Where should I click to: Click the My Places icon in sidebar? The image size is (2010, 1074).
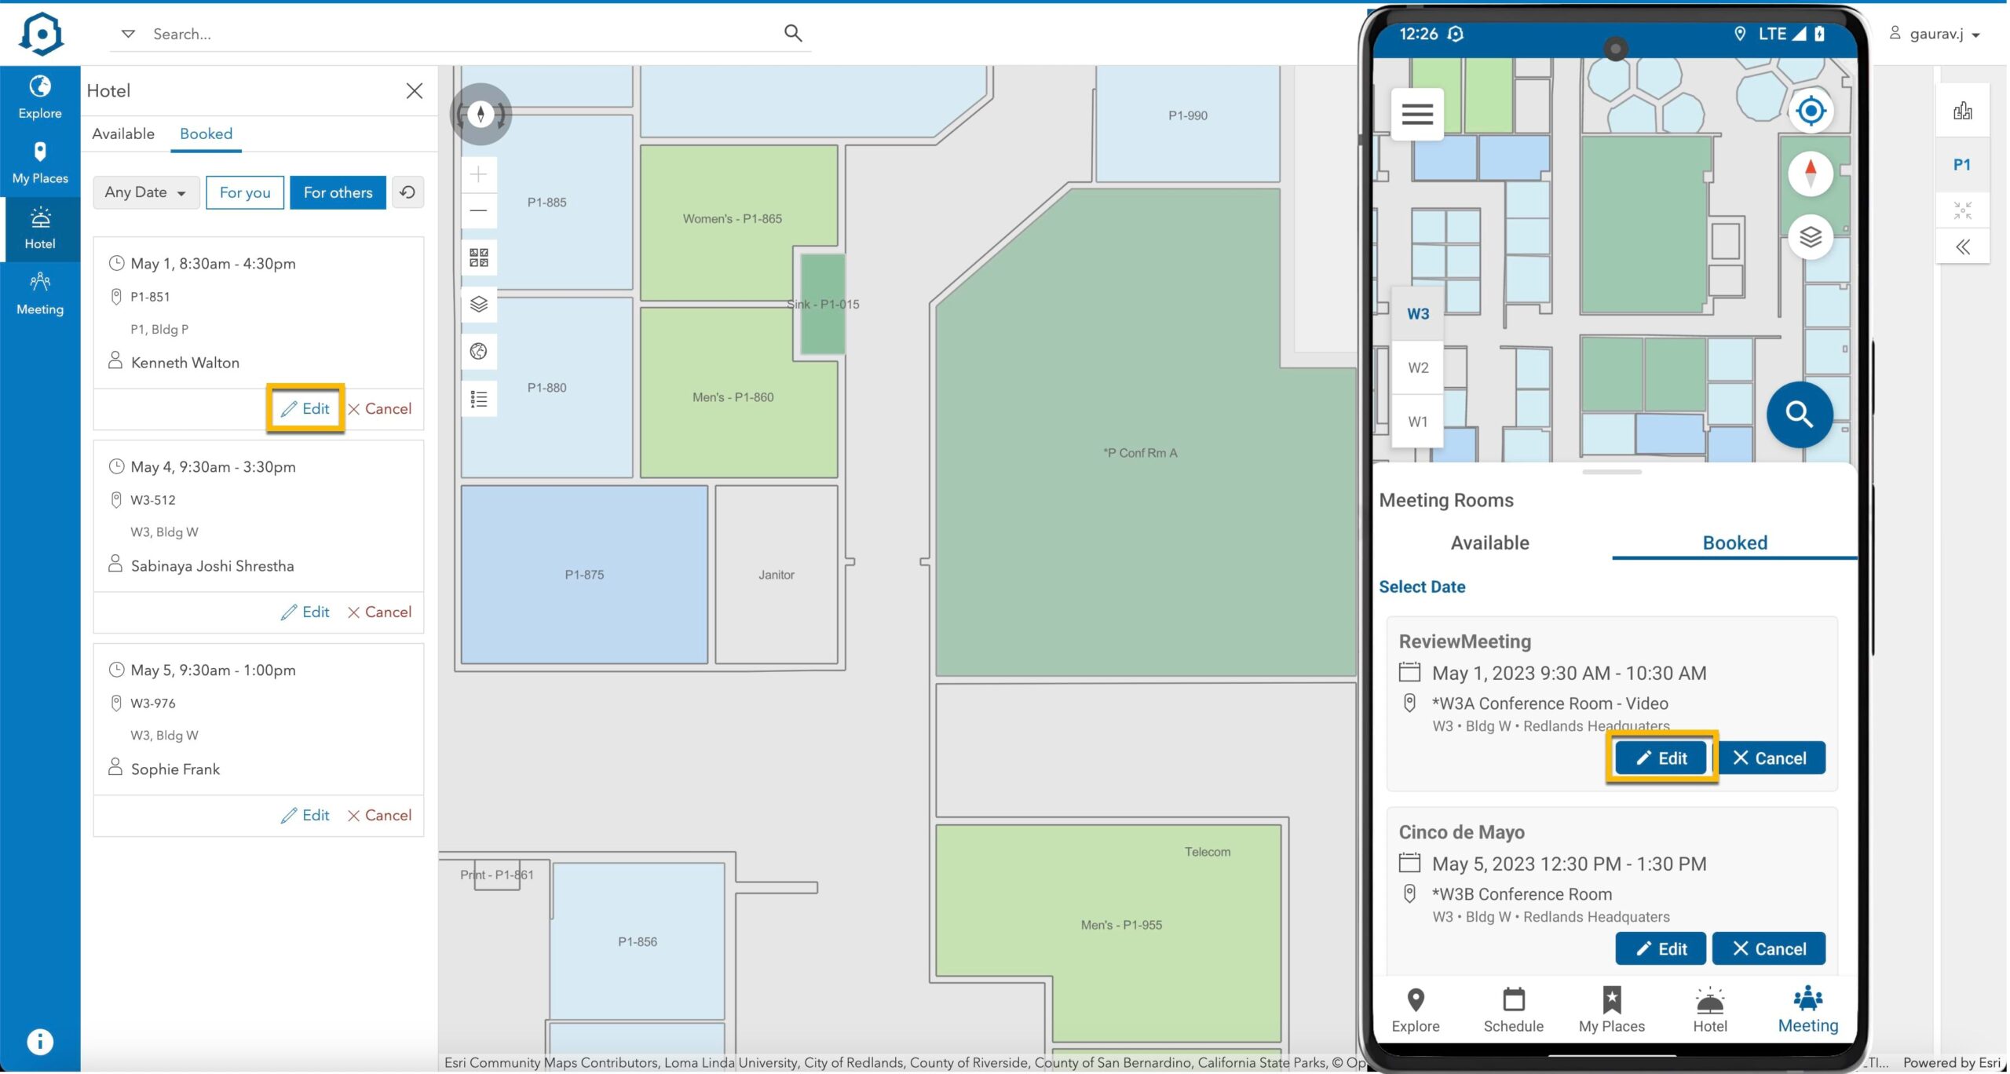click(40, 159)
